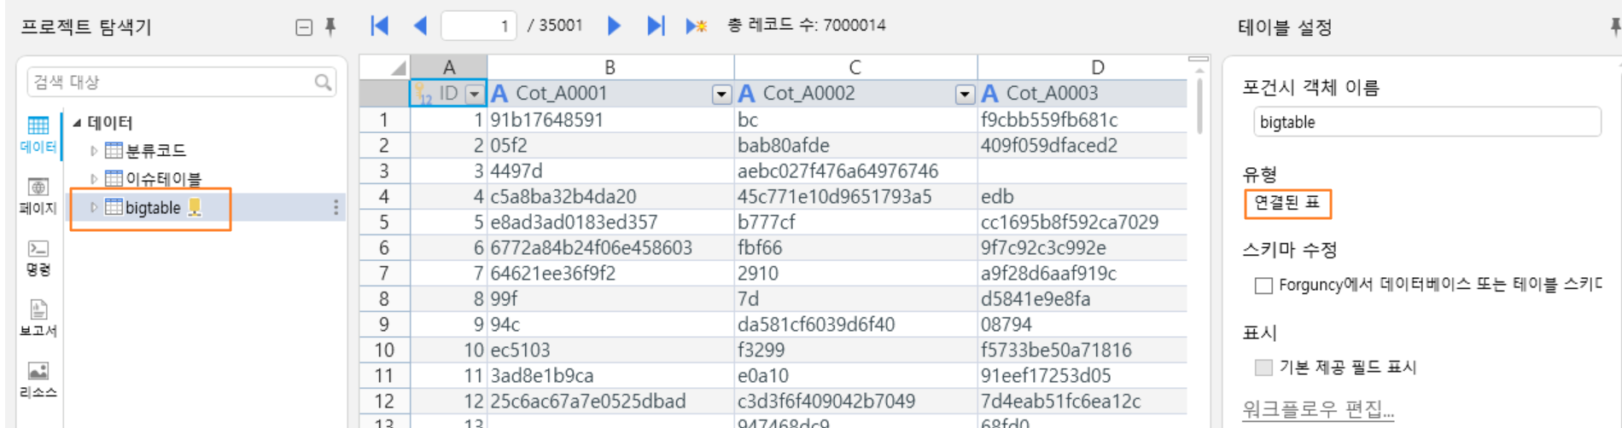Select column C header
This screenshot has width=1622, height=428.
855,67
